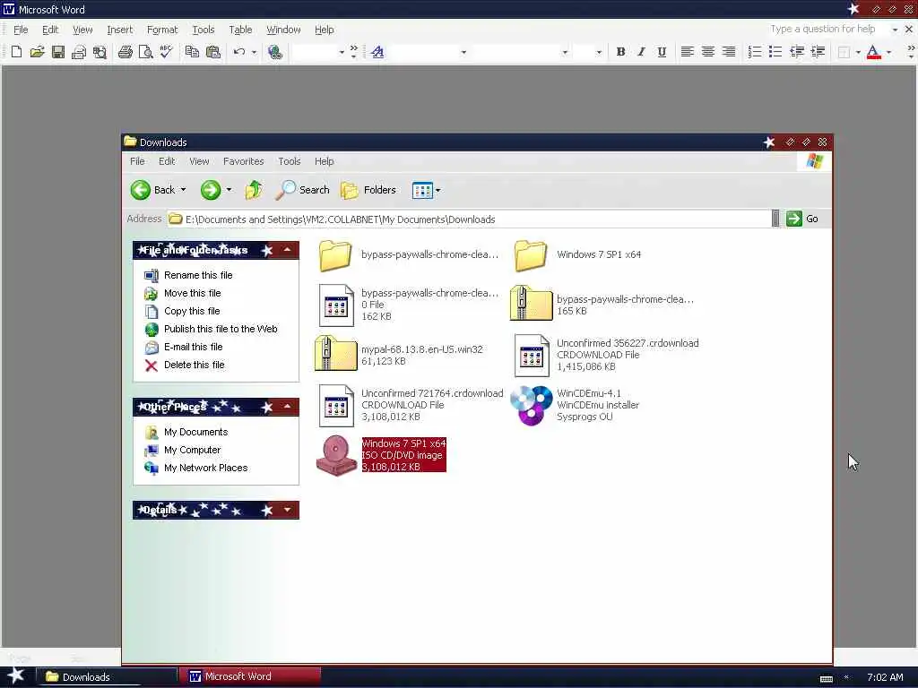Screen dimensions: 918x688
Task: Open Styles and Formatting icon in Word
Action: 377,52
